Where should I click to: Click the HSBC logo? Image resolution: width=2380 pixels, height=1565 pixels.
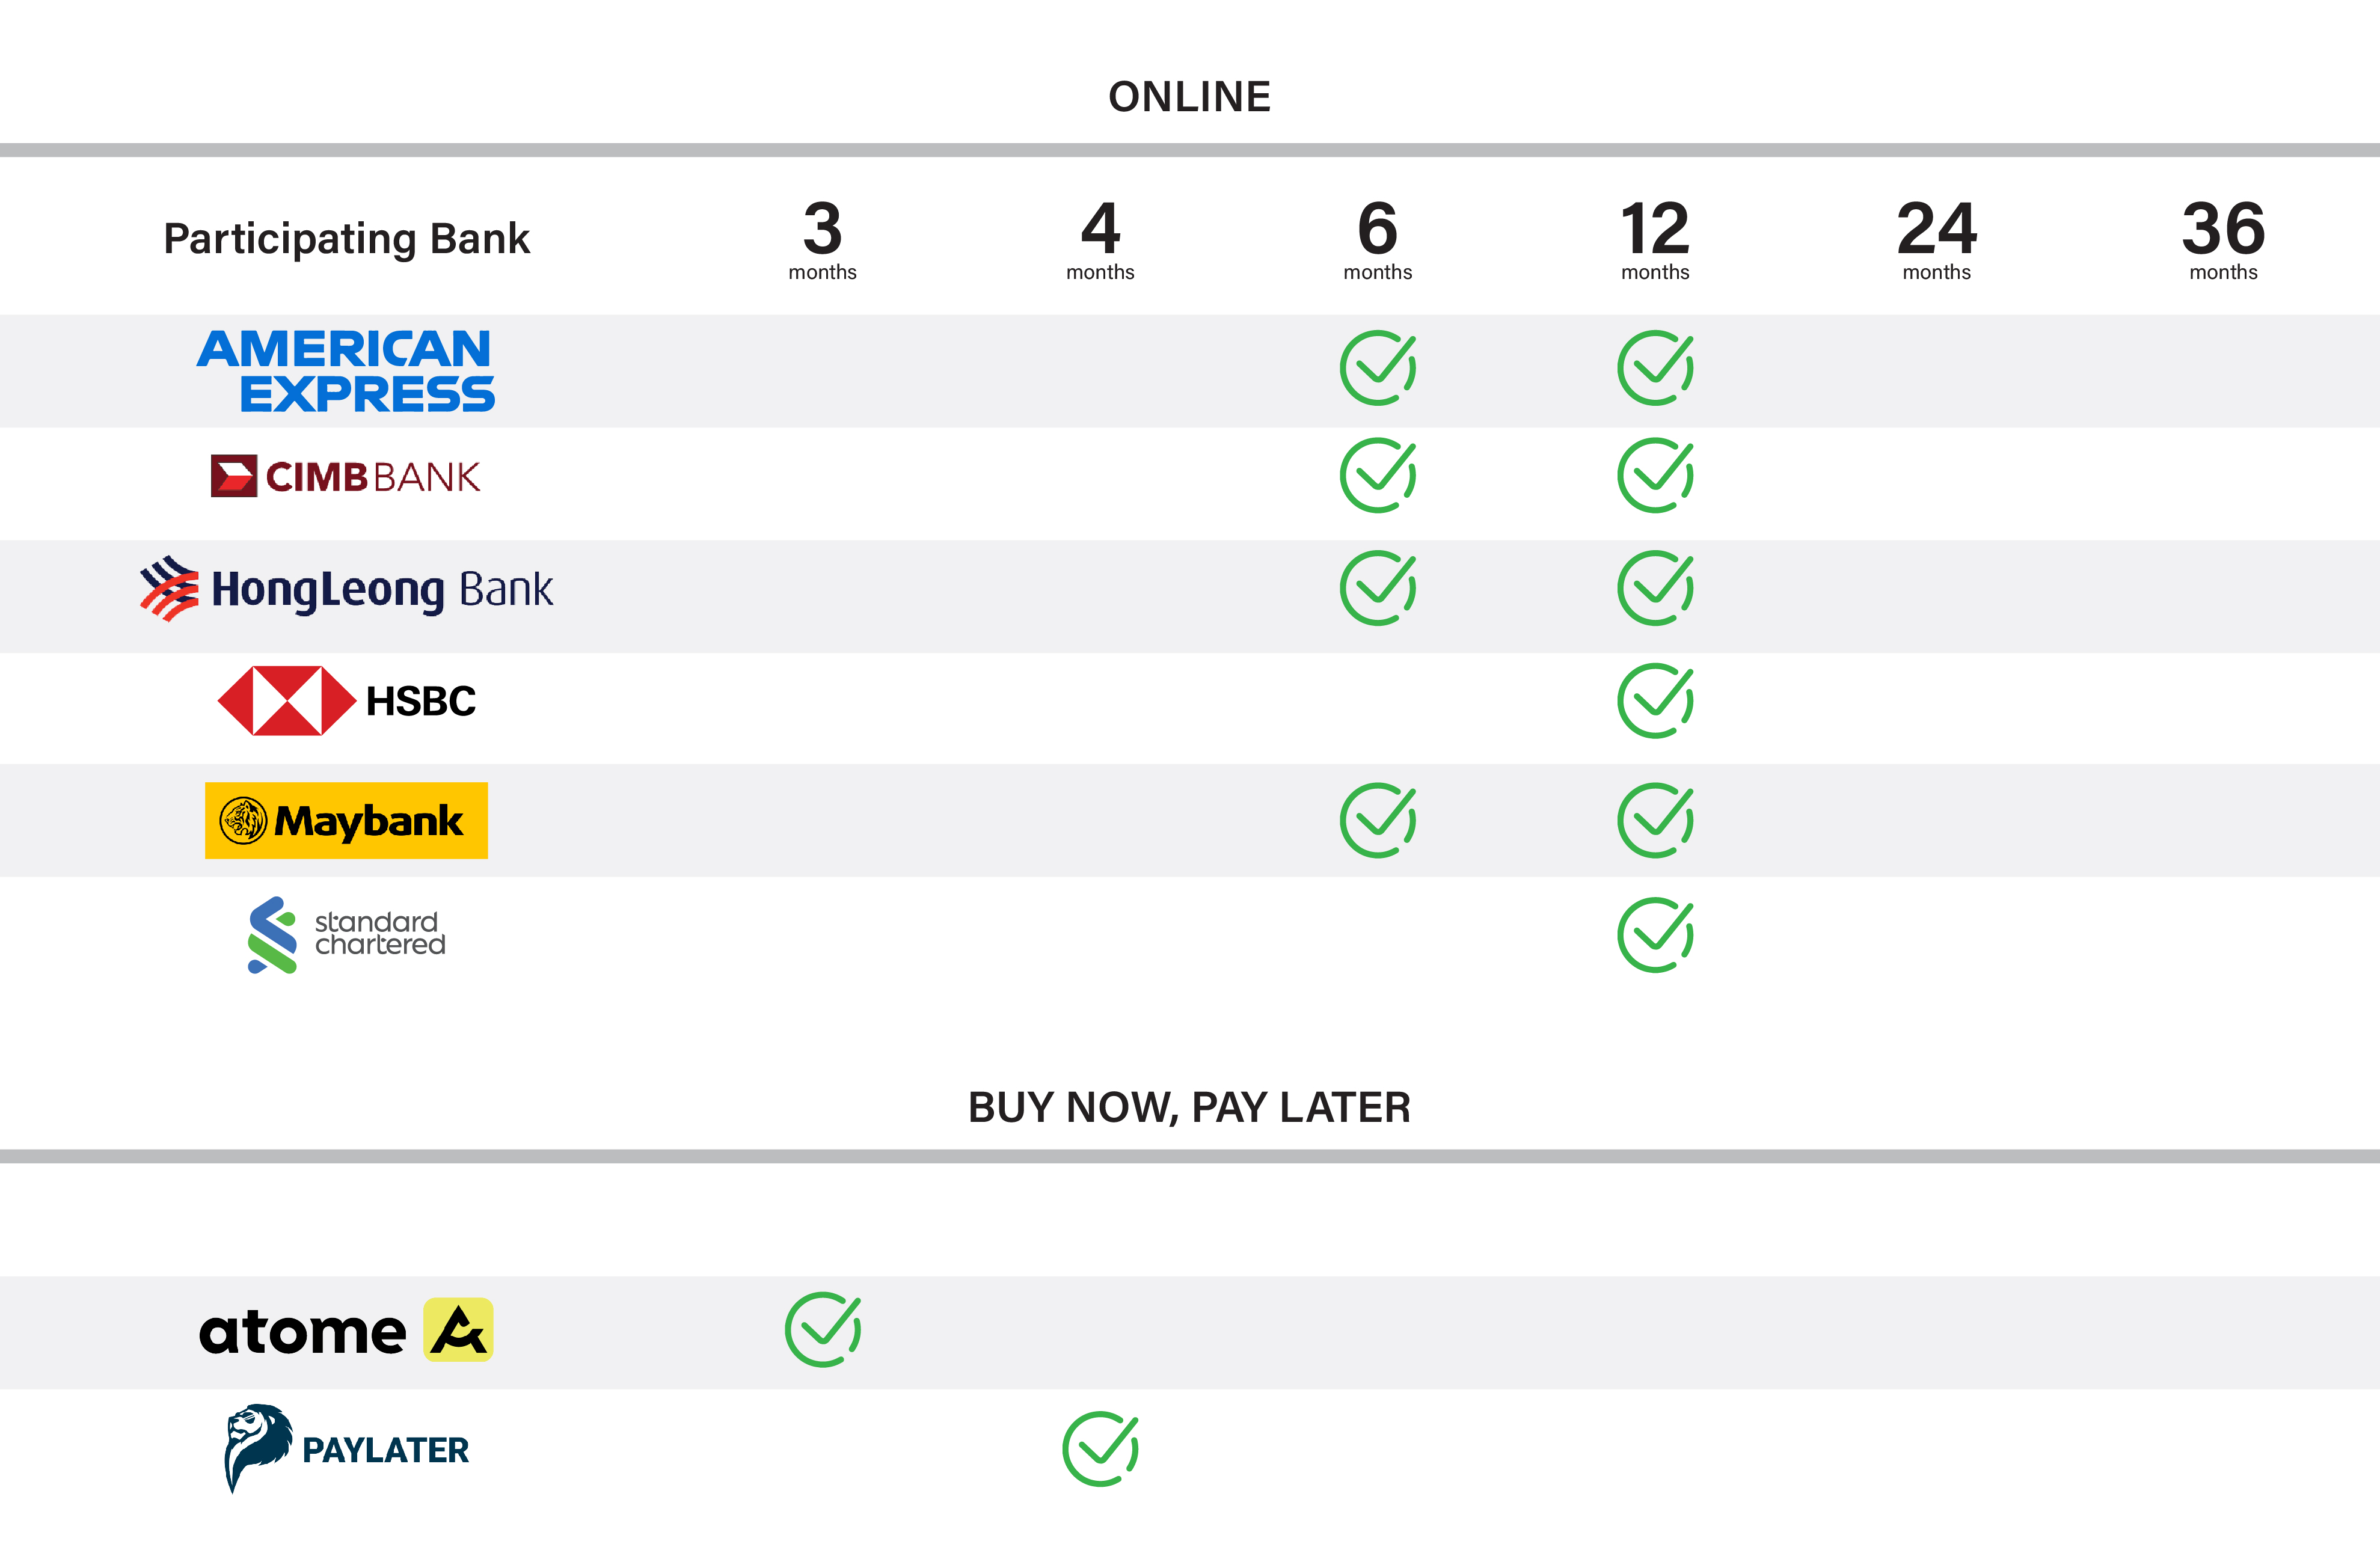click(x=346, y=701)
